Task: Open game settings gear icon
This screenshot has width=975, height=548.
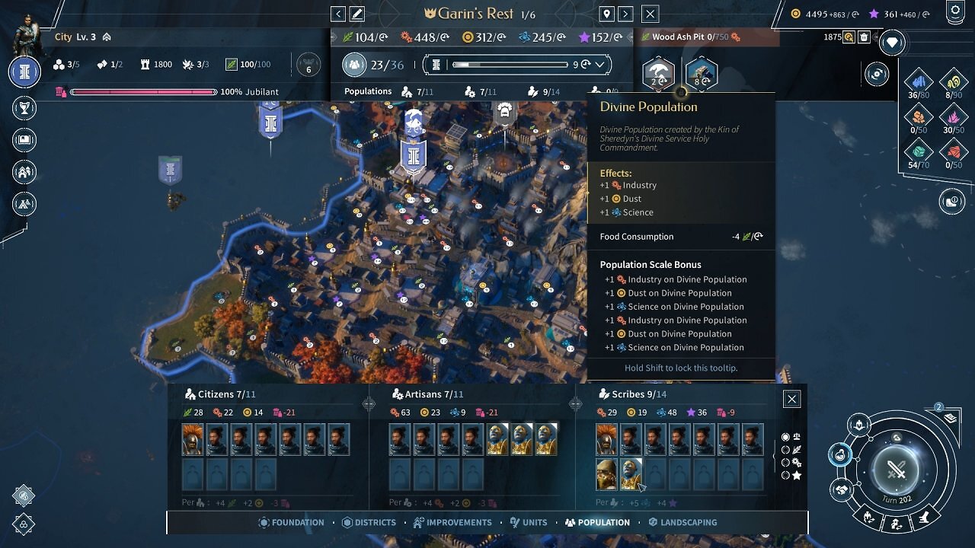Action: coord(955,11)
